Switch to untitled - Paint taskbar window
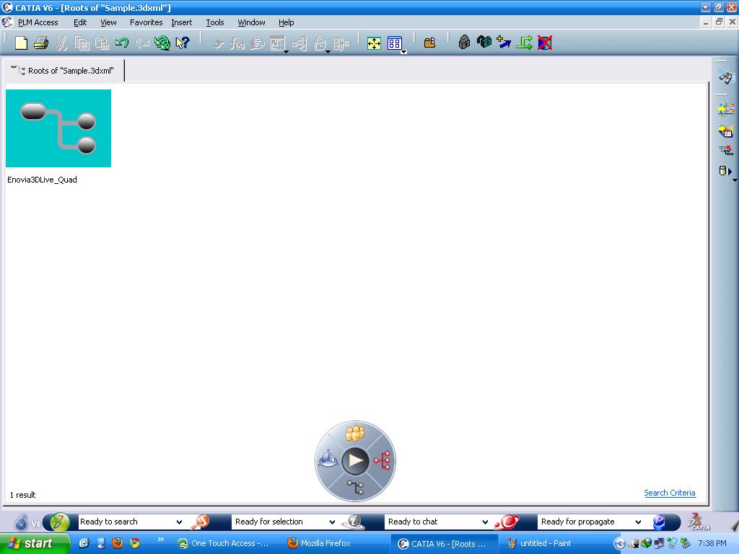 [546, 543]
